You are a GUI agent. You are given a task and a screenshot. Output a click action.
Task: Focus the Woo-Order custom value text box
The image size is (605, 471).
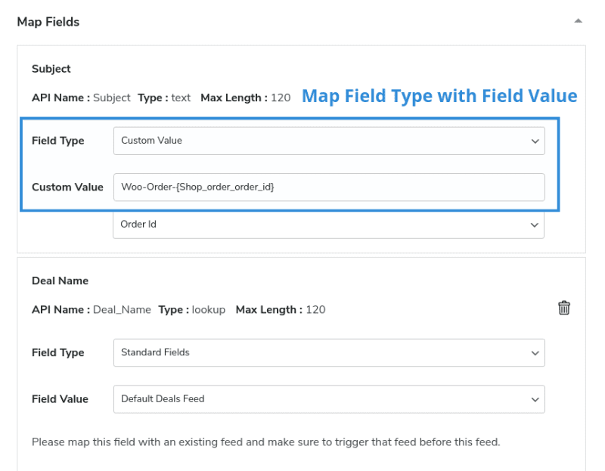click(328, 187)
